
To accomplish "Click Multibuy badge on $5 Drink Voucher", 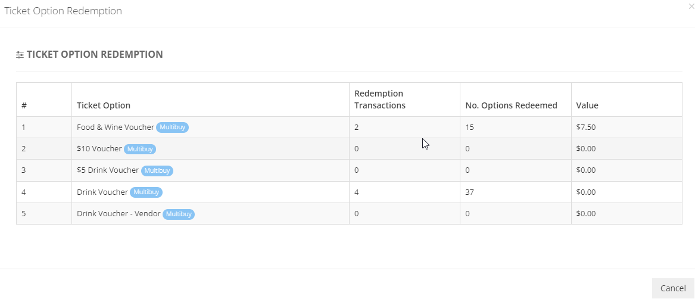I will tap(157, 170).
